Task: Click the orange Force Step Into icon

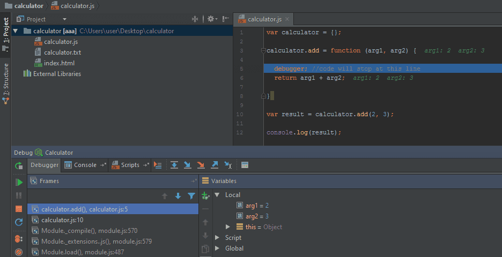Action: tap(201, 165)
